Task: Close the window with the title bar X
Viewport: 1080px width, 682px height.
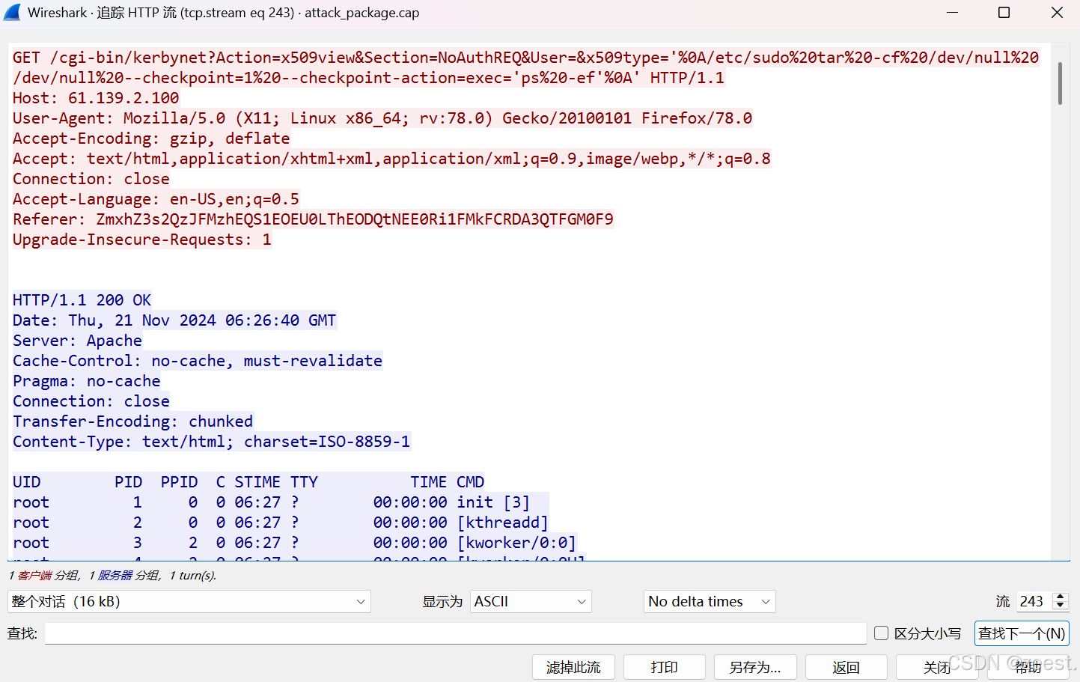Action: coord(1057,13)
